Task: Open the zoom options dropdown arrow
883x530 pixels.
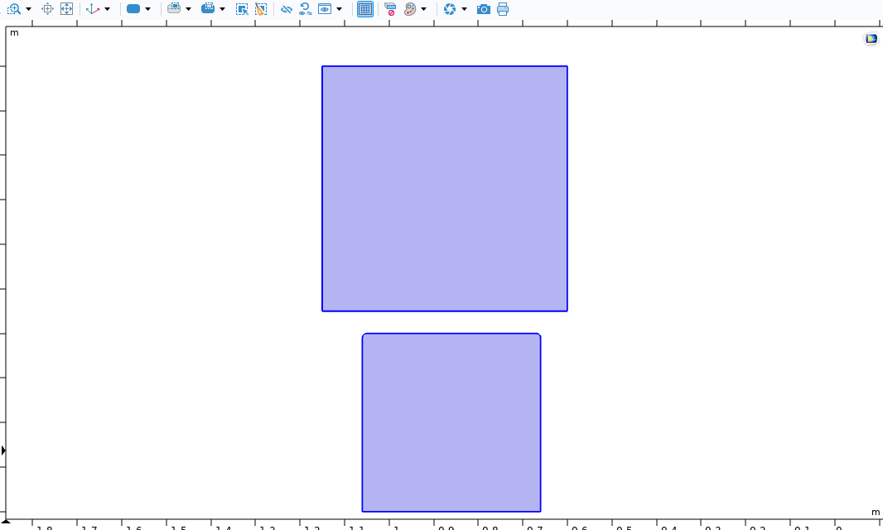Action: click(x=29, y=9)
